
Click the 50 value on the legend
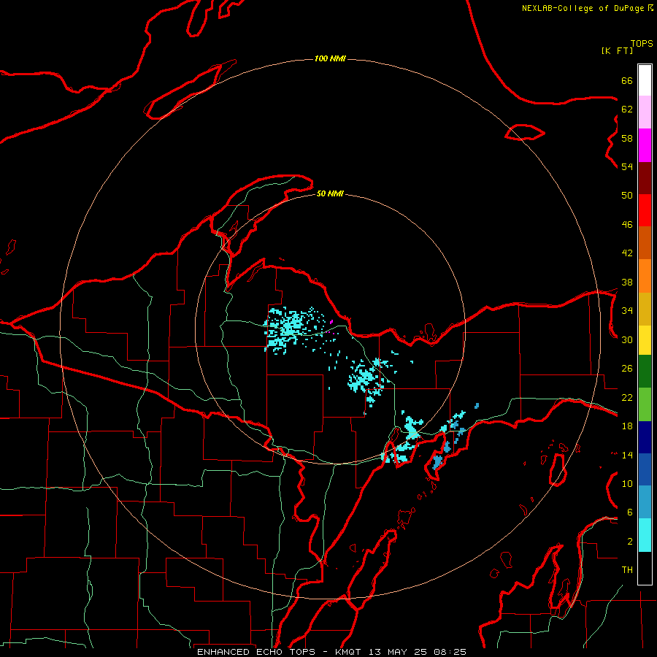tap(627, 195)
